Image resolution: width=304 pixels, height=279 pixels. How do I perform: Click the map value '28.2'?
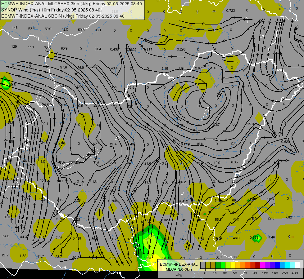tap(5, 255)
